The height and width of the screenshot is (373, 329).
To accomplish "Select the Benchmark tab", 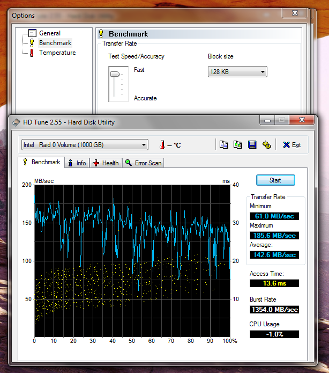I will 41,162.
